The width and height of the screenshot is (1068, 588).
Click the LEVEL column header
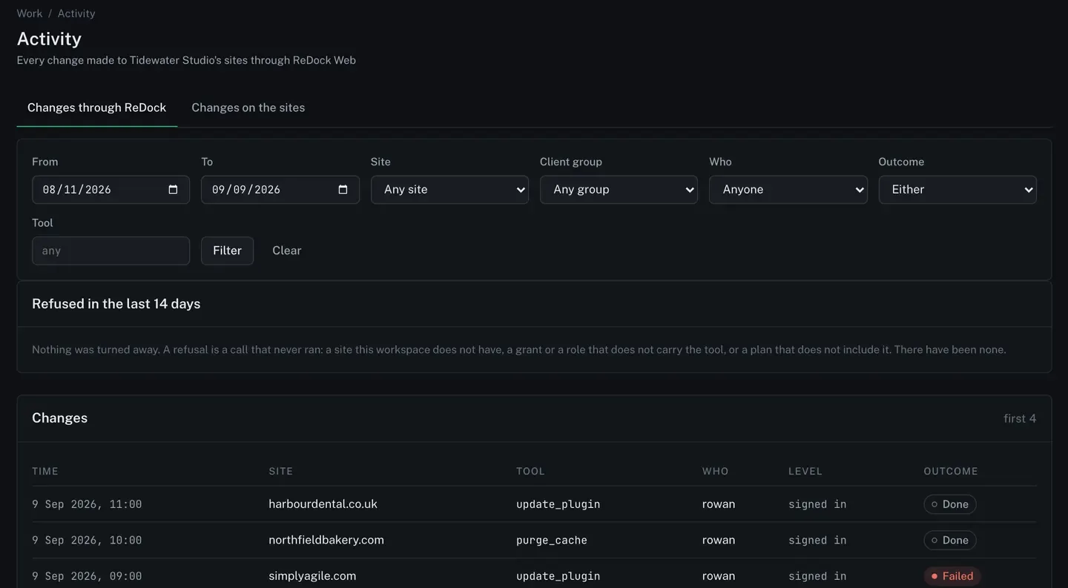pos(805,472)
